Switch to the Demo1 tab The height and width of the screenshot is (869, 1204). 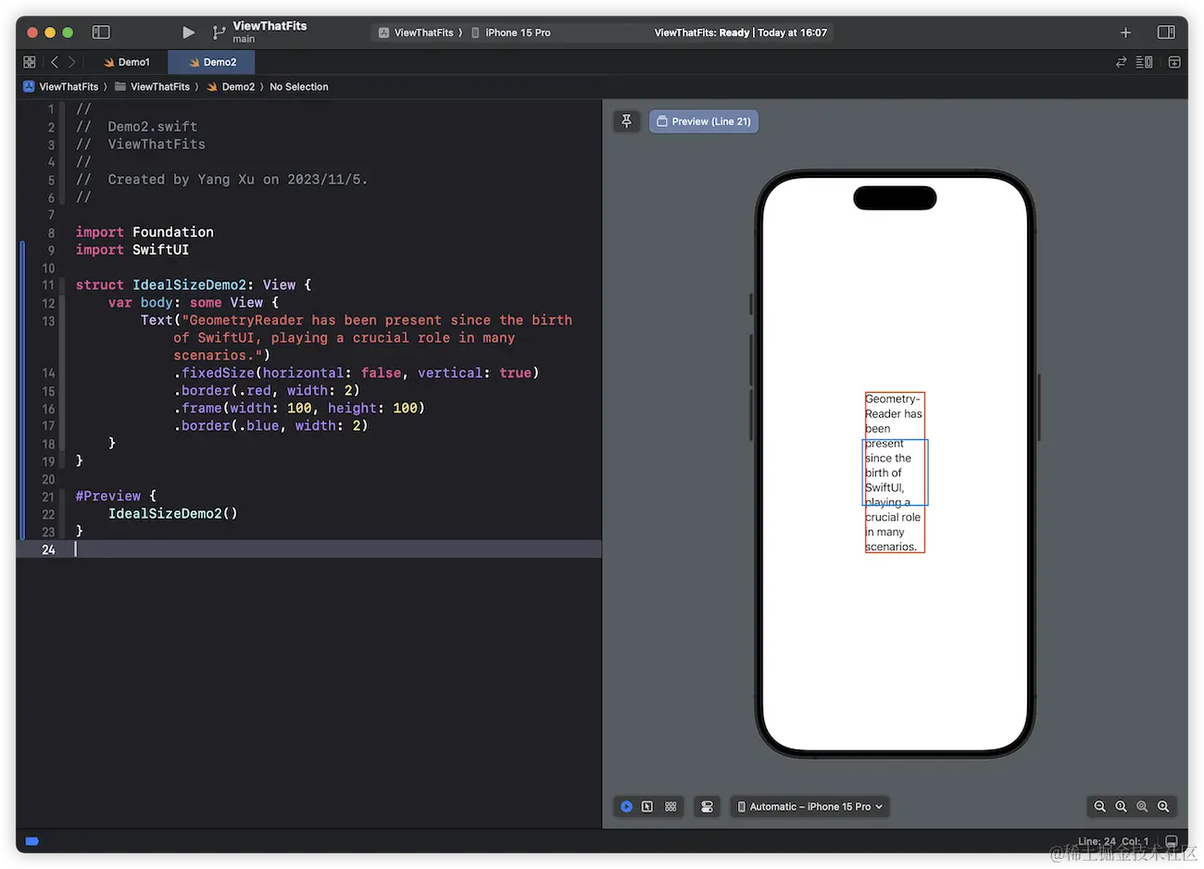[127, 62]
